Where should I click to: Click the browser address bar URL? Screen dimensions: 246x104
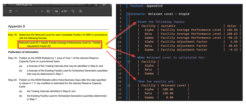click(x=47, y=5)
